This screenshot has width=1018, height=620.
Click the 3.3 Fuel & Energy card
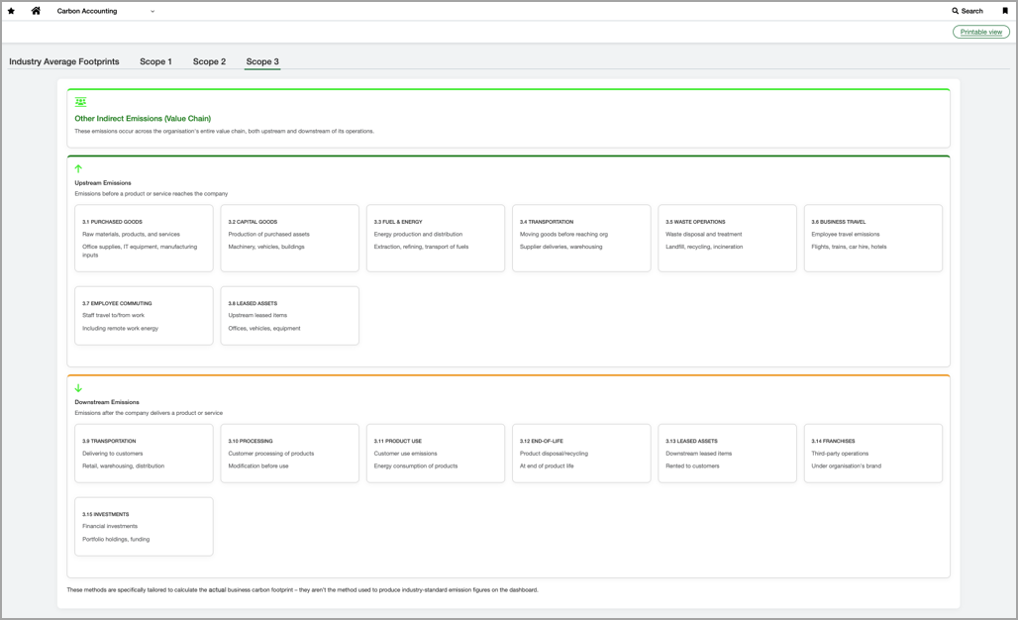tap(435, 238)
